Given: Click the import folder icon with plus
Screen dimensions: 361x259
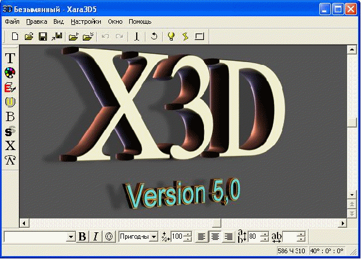Looking at the screenshot, I should point(74,37).
